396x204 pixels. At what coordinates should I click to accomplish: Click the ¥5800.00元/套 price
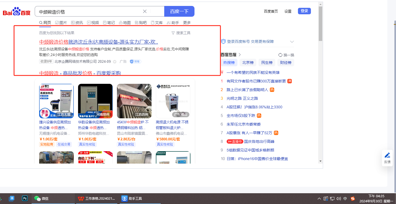(x=168, y=139)
